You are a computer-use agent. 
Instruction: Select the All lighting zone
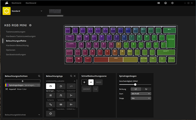[x=91, y=82]
